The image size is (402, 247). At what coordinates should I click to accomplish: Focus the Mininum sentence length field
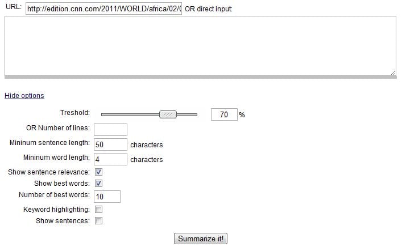(x=110, y=144)
